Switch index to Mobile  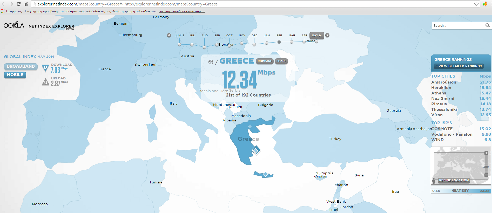click(x=15, y=75)
